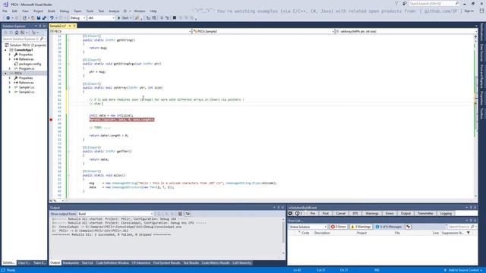
Task: Open the File menu
Action: pos(5,11)
